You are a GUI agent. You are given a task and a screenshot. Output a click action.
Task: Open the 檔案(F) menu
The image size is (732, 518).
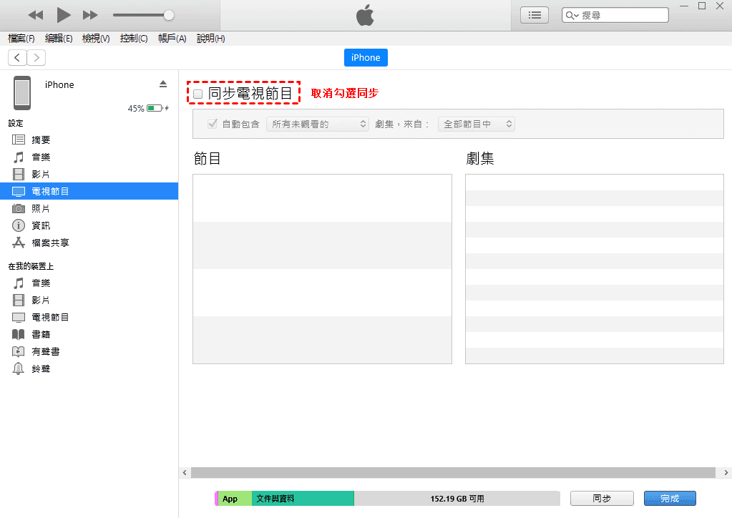pos(21,39)
